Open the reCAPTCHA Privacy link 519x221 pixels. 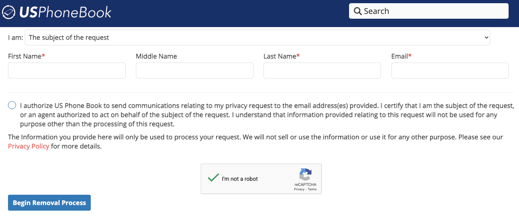click(299, 189)
